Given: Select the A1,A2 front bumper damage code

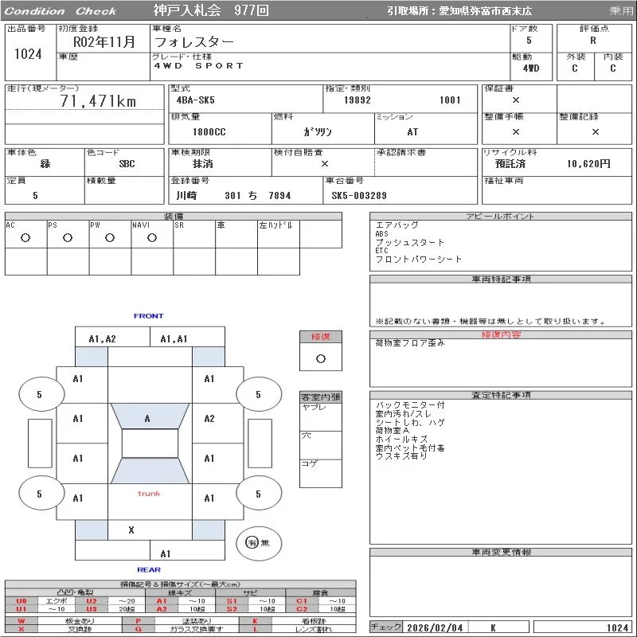Looking at the screenshot, I should (x=103, y=339).
